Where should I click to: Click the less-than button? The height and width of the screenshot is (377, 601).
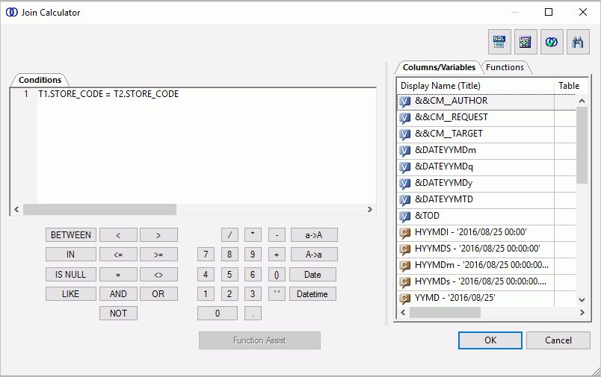click(x=118, y=235)
